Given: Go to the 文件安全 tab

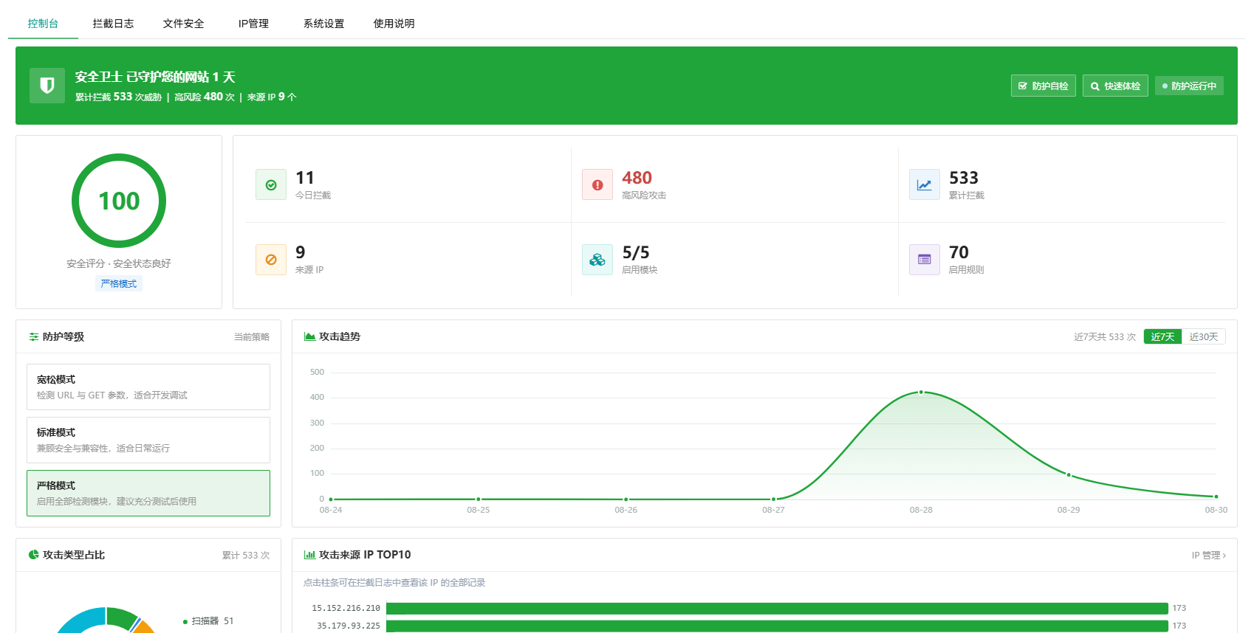Looking at the screenshot, I should (x=183, y=24).
